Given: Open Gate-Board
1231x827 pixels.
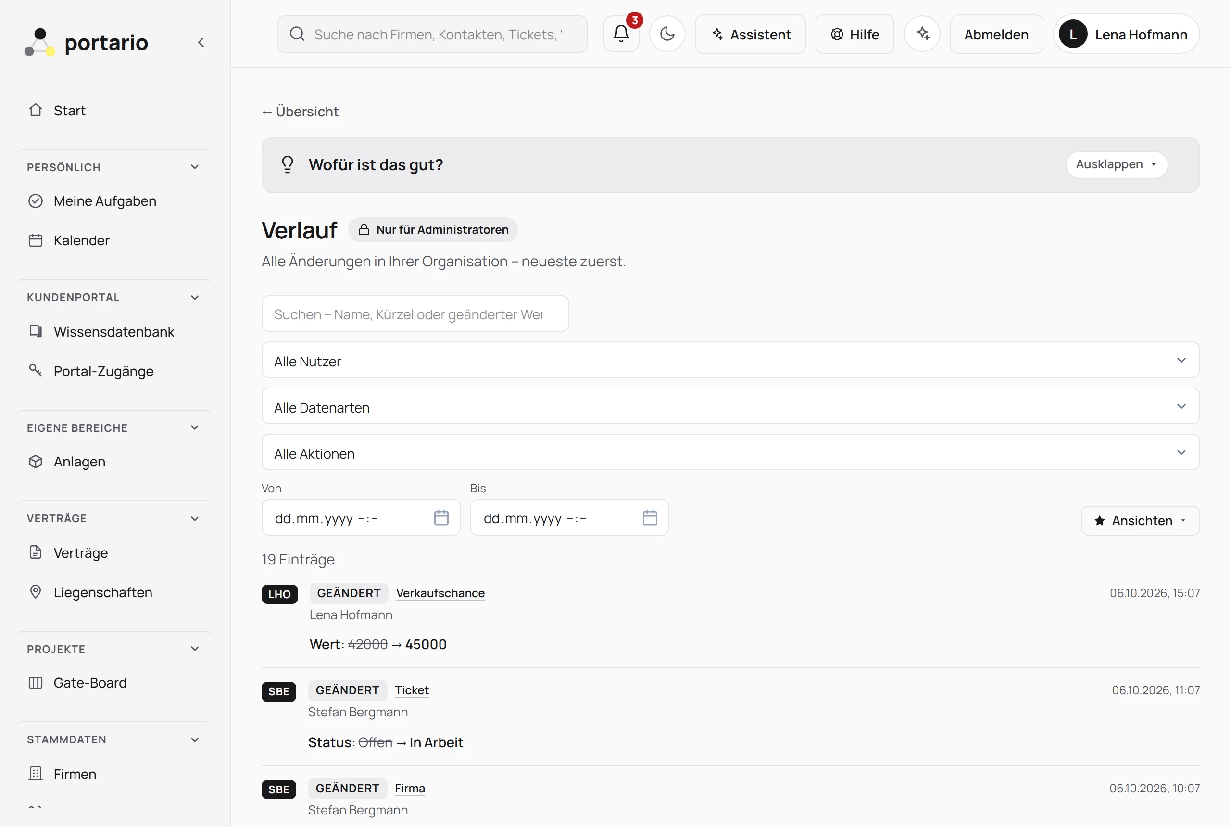Looking at the screenshot, I should 114,682.
